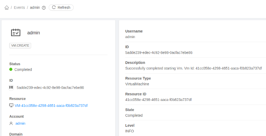Select the Level value INFO
This screenshot has height=136, width=266.
pos(129,131)
